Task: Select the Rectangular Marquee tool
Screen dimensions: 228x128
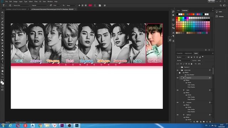Action: 2,15
